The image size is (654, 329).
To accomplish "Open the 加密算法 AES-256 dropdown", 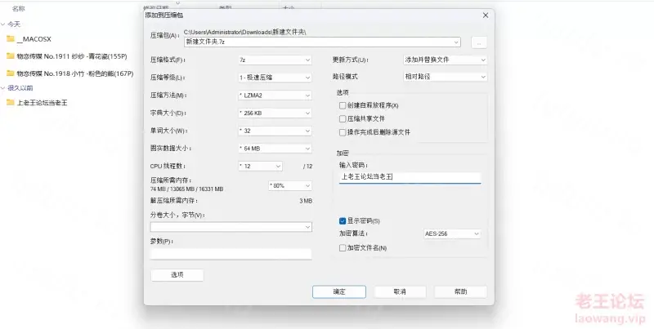I will [452, 233].
